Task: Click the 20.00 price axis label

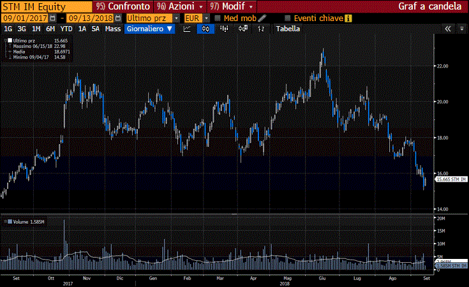Action: click(443, 101)
